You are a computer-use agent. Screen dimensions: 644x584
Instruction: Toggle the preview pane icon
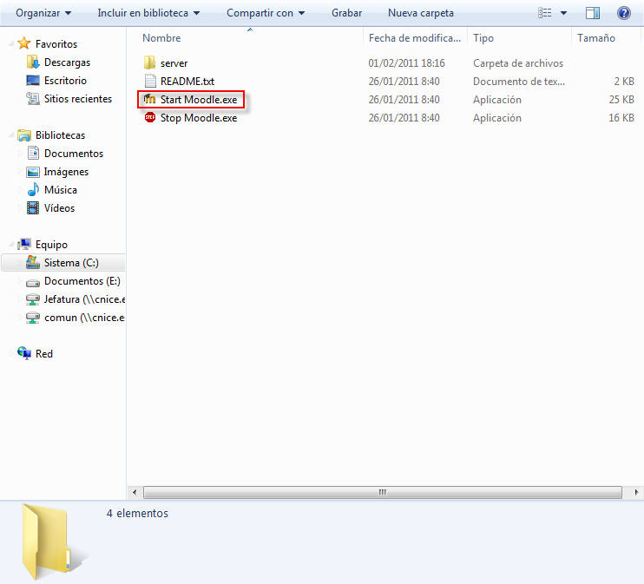point(593,13)
